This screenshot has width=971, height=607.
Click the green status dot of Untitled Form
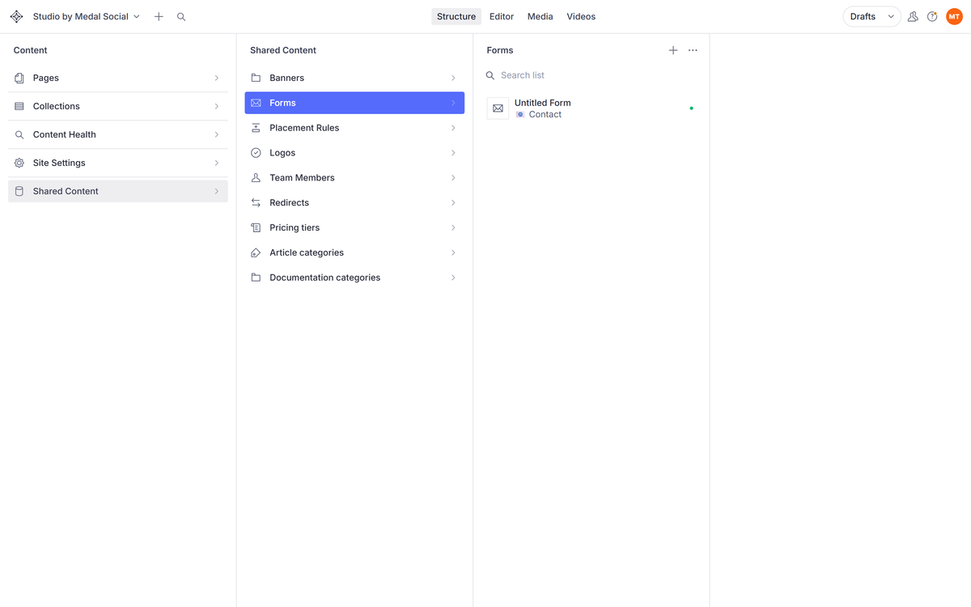click(691, 108)
